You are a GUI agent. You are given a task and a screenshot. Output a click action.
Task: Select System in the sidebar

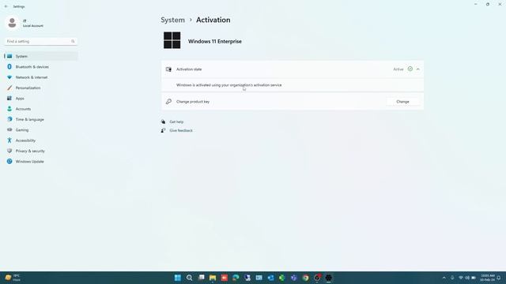click(x=40, y=56)
